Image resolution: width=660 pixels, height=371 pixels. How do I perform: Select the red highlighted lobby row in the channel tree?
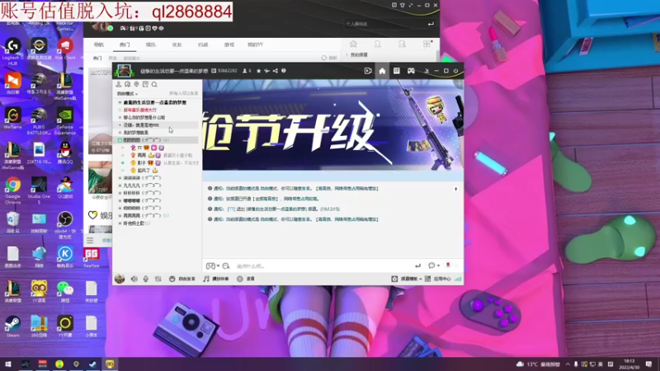158,110
